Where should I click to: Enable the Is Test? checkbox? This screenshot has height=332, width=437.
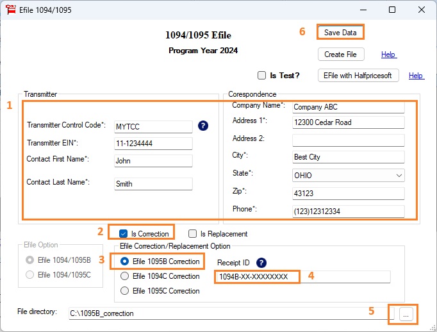[261, 76]
